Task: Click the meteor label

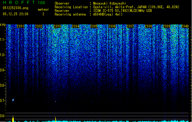Action: [x=43, y=9]
